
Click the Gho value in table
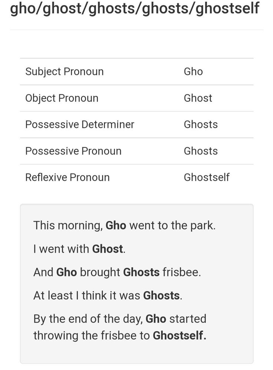coord(193,71)
